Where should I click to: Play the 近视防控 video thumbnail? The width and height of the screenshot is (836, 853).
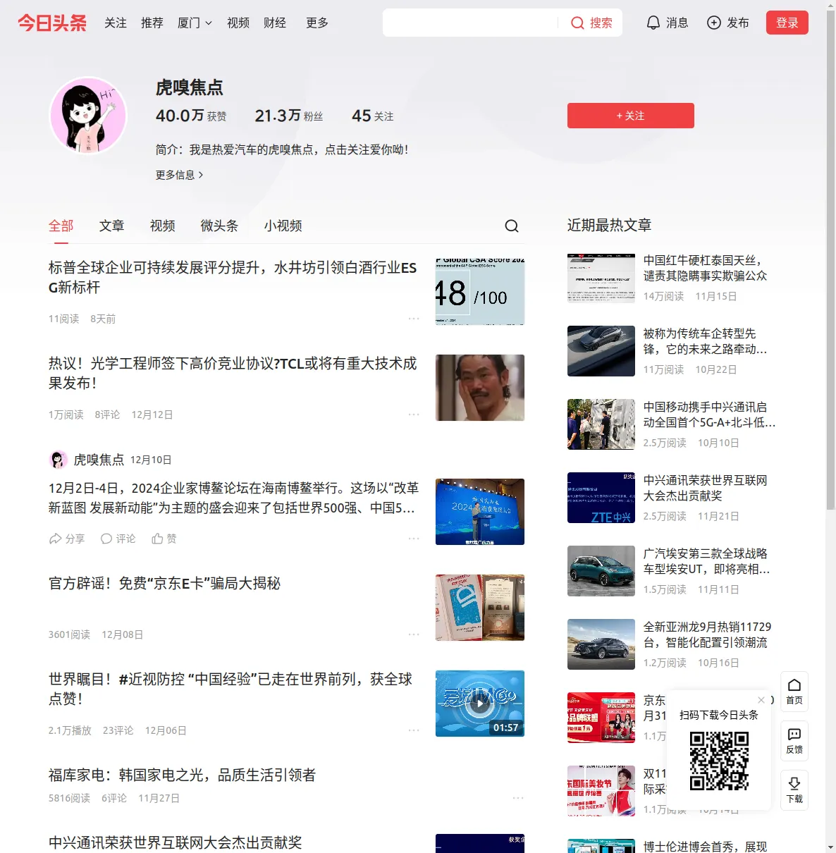480,704
